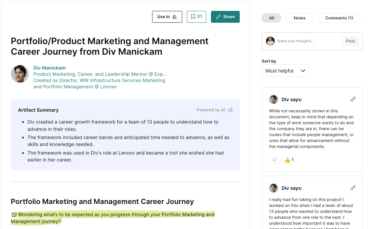
Task: Select the All filter tab
Action: [271, 18]
